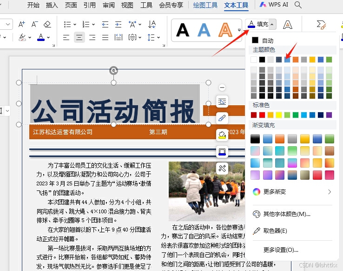The height and width of the screenshot is (271, 343).
Task: Pick the standard purple color swatch
Action: (x=329, y=115)
